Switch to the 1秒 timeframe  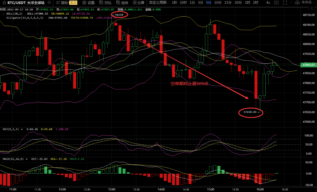pyautogui.click(x=175, y=3)
